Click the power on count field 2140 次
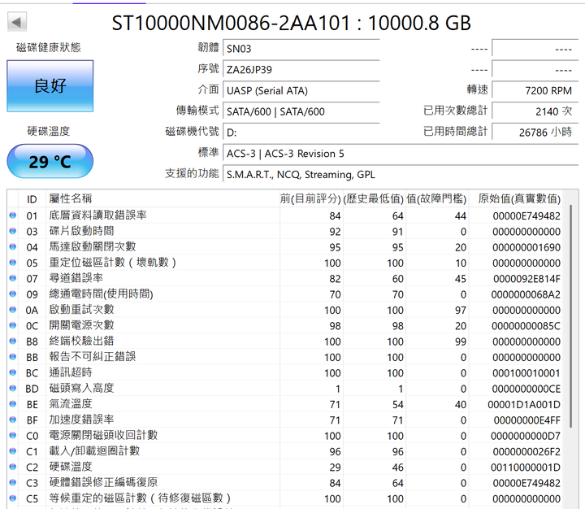Viewport: 585px width, 509px height. (x=535, y=111)
